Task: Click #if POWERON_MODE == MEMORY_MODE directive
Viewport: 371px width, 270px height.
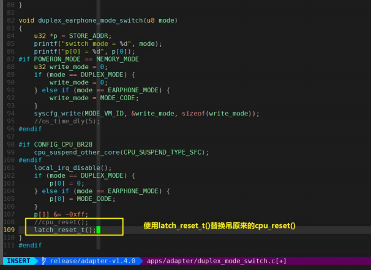Action: coord(78,59)
